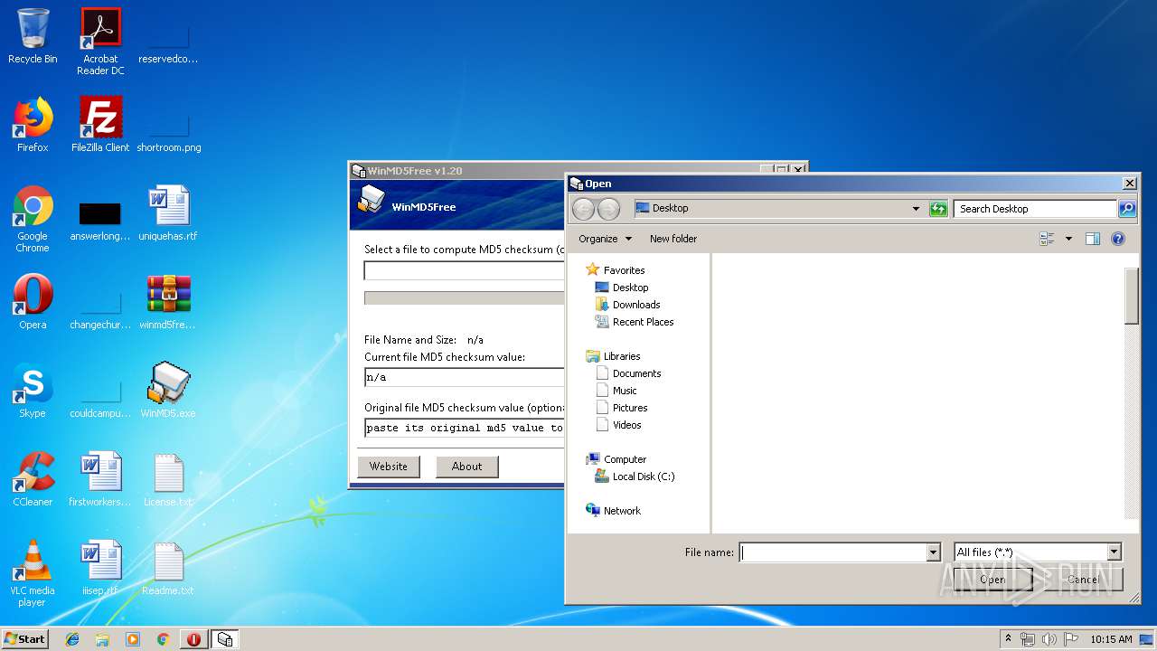1157x651 pixels.
Task: Open Internet Explorer from taskbar
Action: tap(72, 639)
